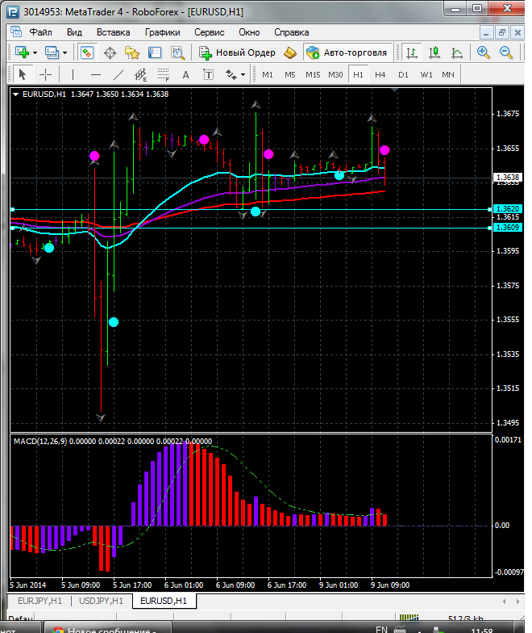Expand the arrows objects dropdown
532x633 pixels.
point(242,74)
